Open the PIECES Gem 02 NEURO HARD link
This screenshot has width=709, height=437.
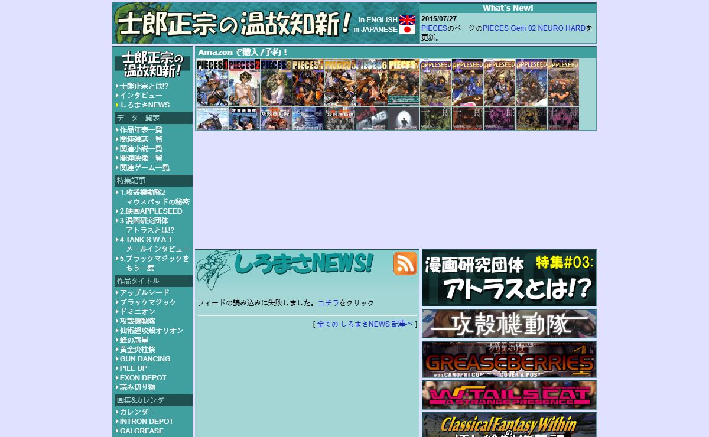(534, 28)
